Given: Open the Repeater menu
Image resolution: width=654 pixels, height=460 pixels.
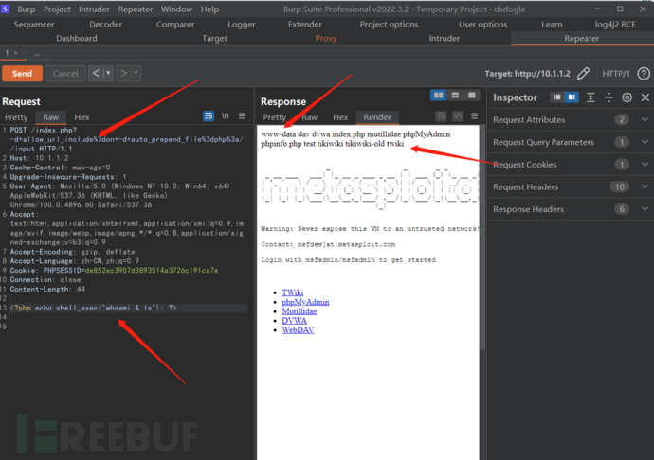Looking at the screenshot, I should point(136,9).
